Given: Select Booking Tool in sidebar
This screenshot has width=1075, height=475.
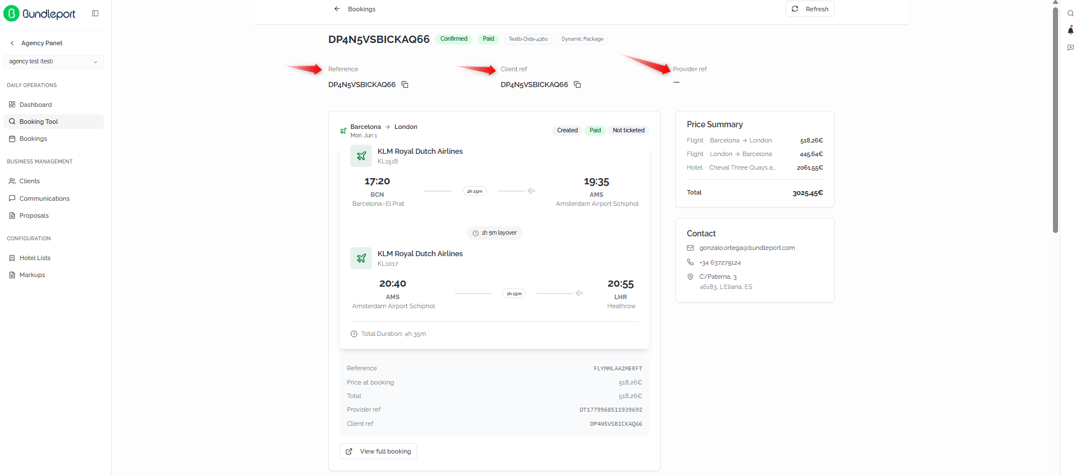Looking at the screenshot, I should [54, 122].
